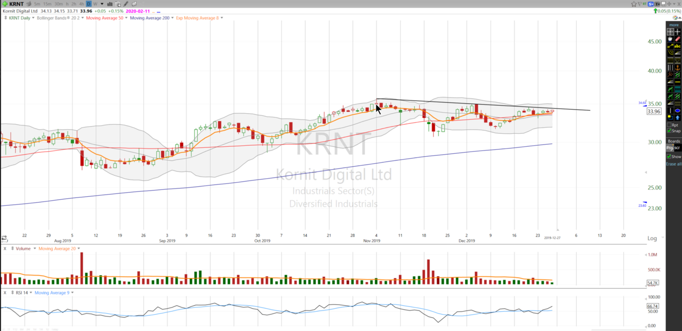Toggle the Show drawings checkbox
This screenshot has width=682, height=331.
point(670,157)
